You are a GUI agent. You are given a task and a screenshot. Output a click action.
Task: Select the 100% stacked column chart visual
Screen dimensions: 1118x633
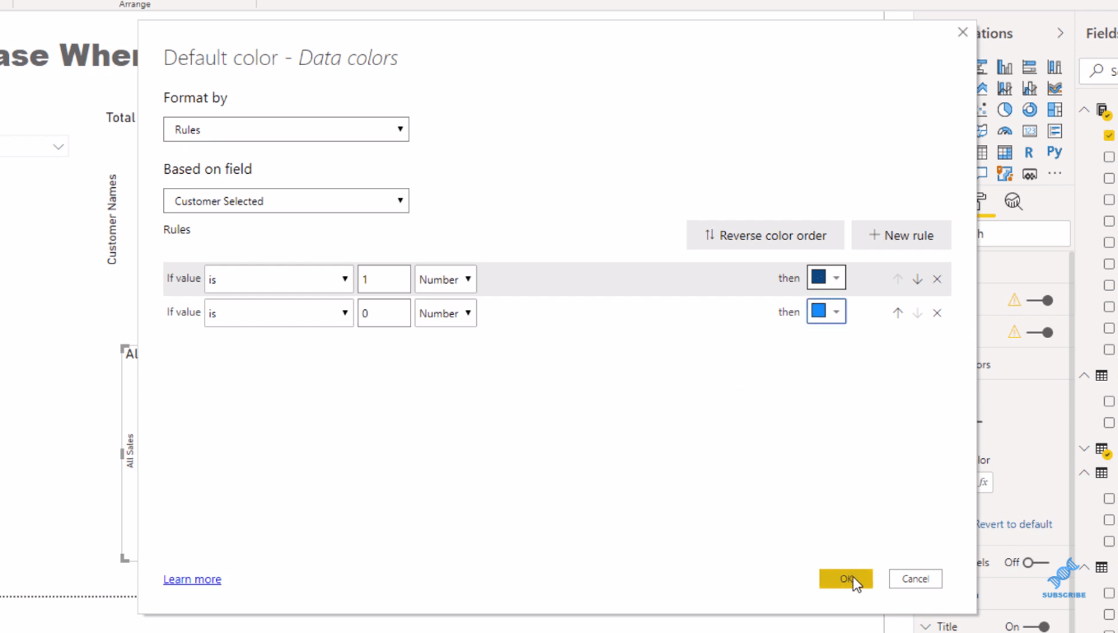(x=1055, y=67)
